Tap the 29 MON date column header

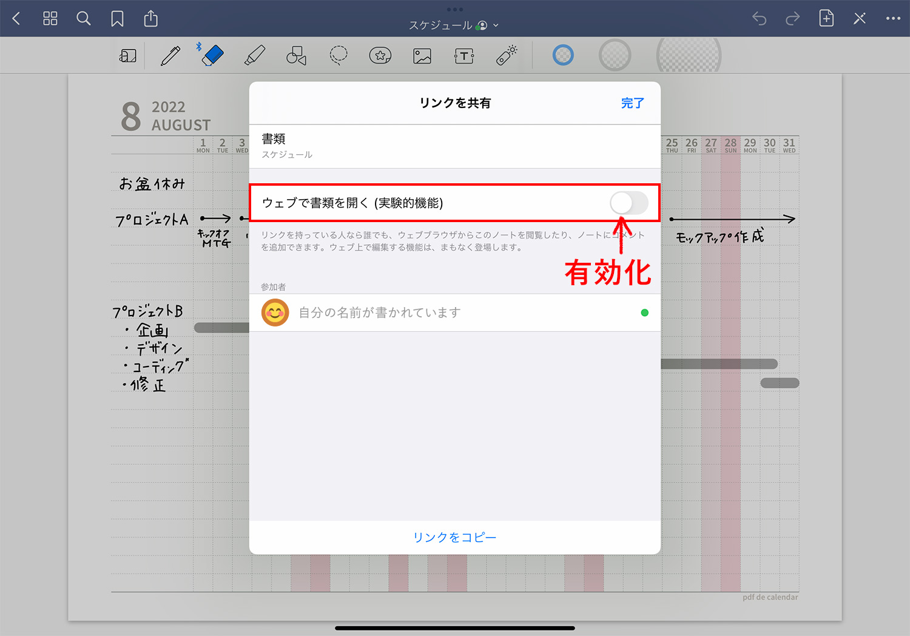click(x=750, y=146)
